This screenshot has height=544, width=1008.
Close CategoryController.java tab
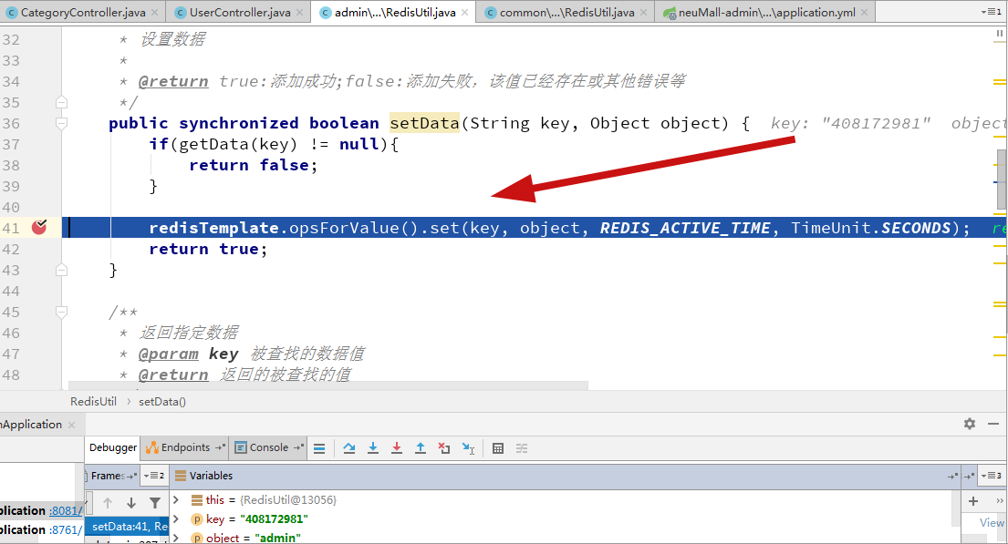tap(155, 12)
